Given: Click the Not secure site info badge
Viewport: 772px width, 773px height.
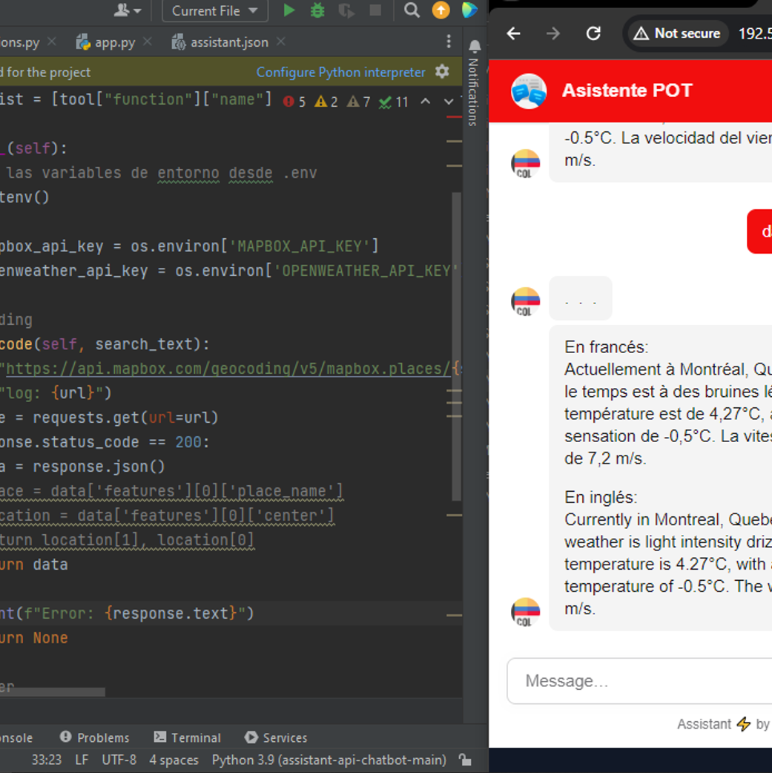Looking at the screenshot, I should (x=676, y=33).
